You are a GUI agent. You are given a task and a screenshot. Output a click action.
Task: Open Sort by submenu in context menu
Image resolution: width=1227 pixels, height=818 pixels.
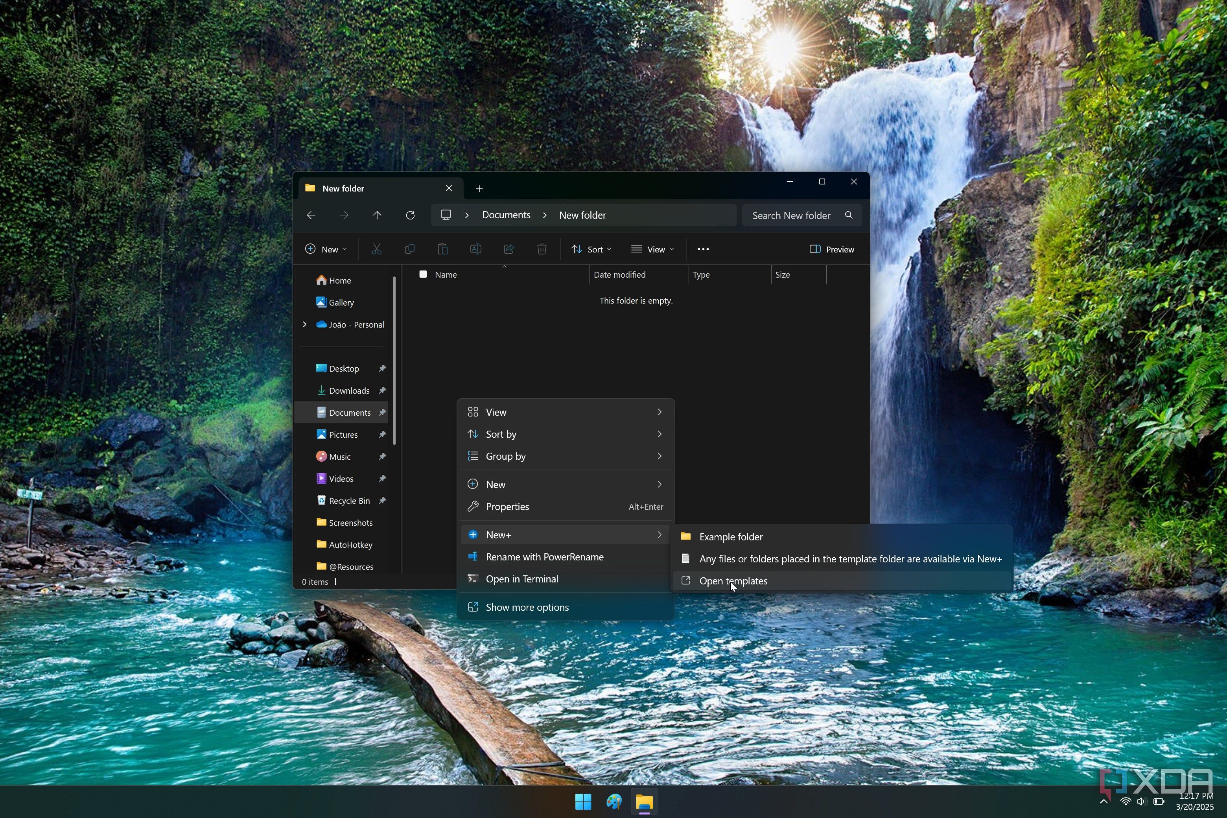[x=566, y=434]
